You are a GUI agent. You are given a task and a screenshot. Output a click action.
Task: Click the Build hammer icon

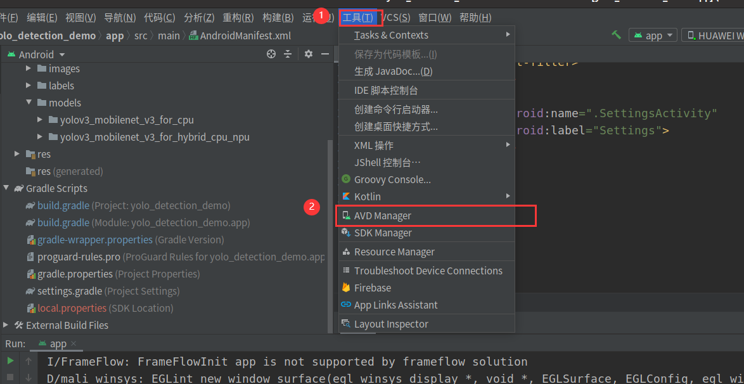[617, 35]
